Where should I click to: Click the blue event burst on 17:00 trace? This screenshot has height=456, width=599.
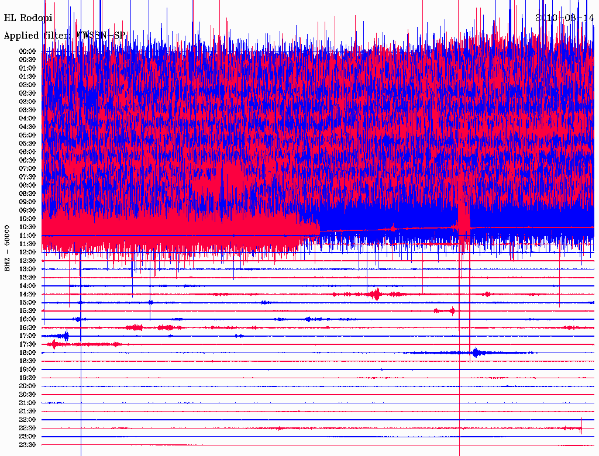click(x=64, y=336)
